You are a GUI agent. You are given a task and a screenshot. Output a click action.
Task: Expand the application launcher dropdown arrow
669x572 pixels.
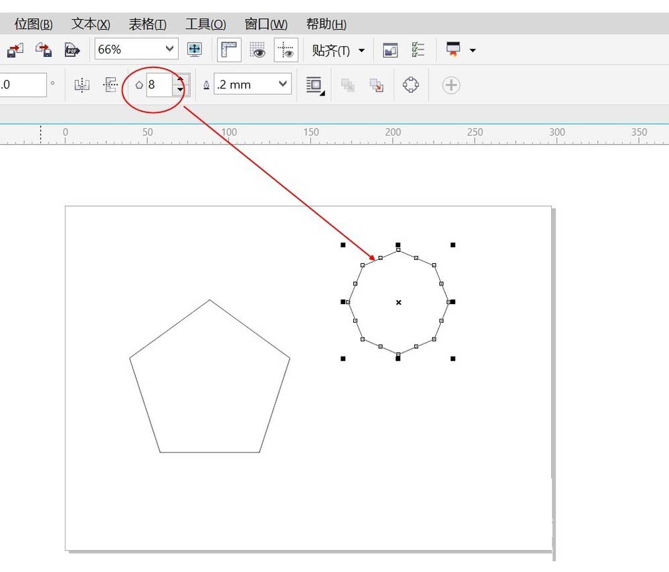tap(472, 50)
